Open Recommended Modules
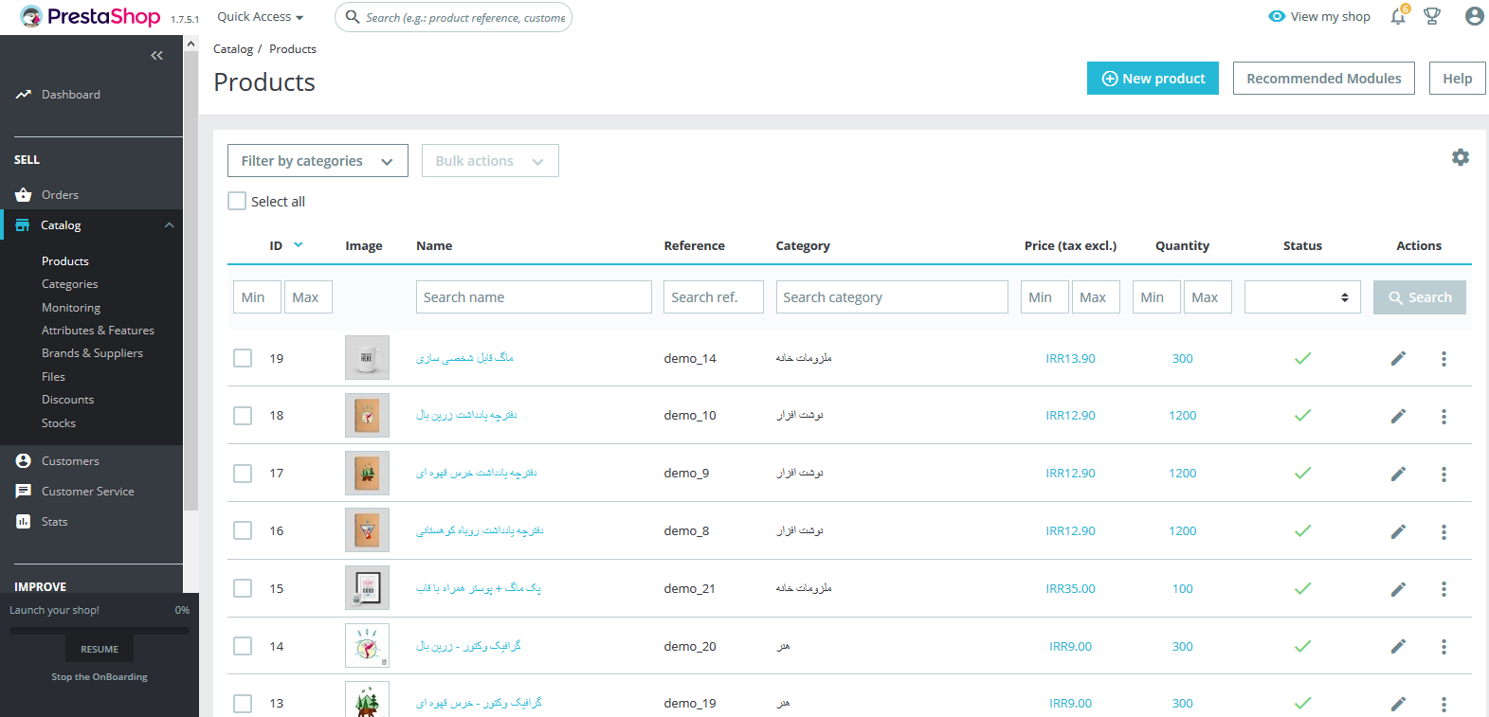The height and width of the screenshot is (717, 1489). point(1324,79)
